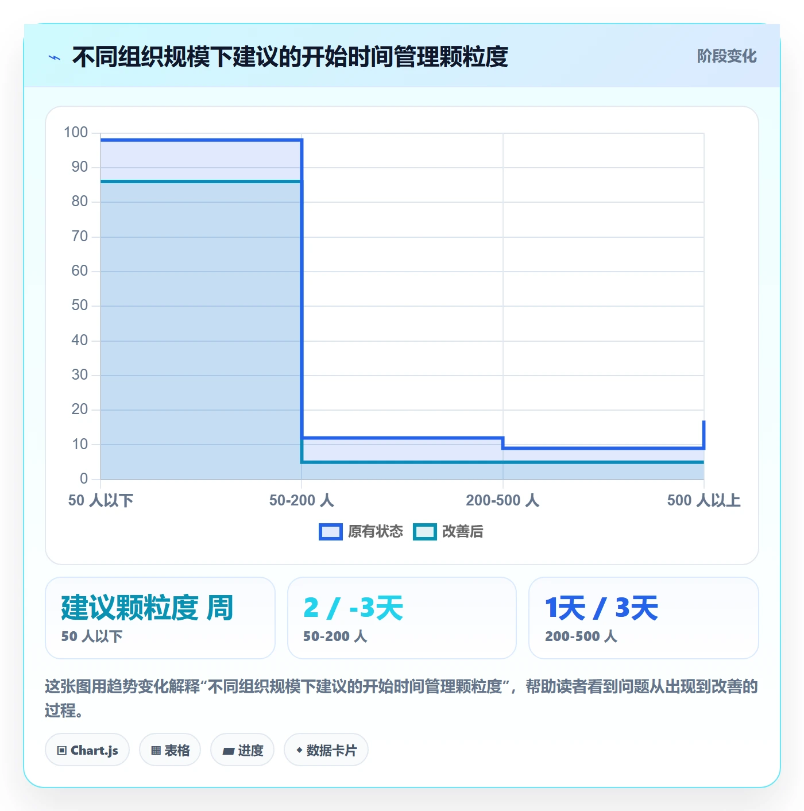The image size is (804, 811).
Task: Select the 进度 tag chip
Action: pyautogui.click(x=242, y=750)
